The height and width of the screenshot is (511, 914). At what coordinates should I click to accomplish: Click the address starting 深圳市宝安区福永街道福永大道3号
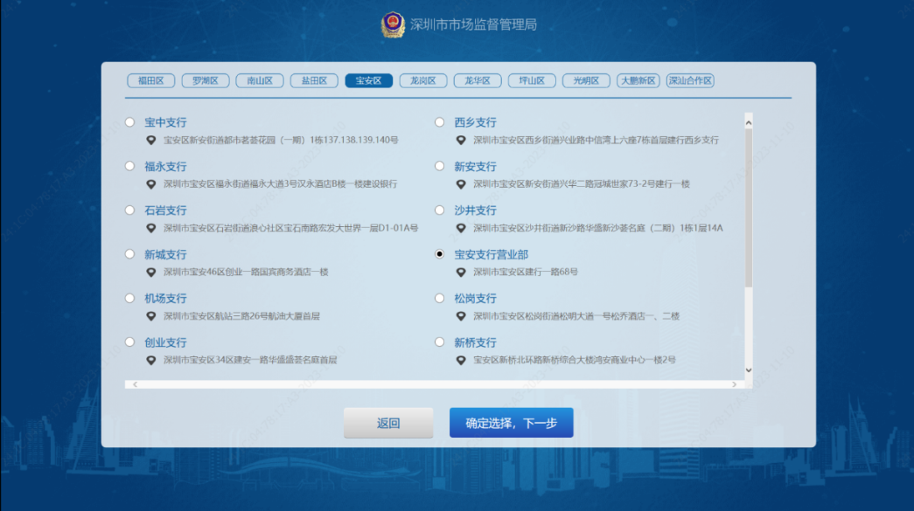281,184
